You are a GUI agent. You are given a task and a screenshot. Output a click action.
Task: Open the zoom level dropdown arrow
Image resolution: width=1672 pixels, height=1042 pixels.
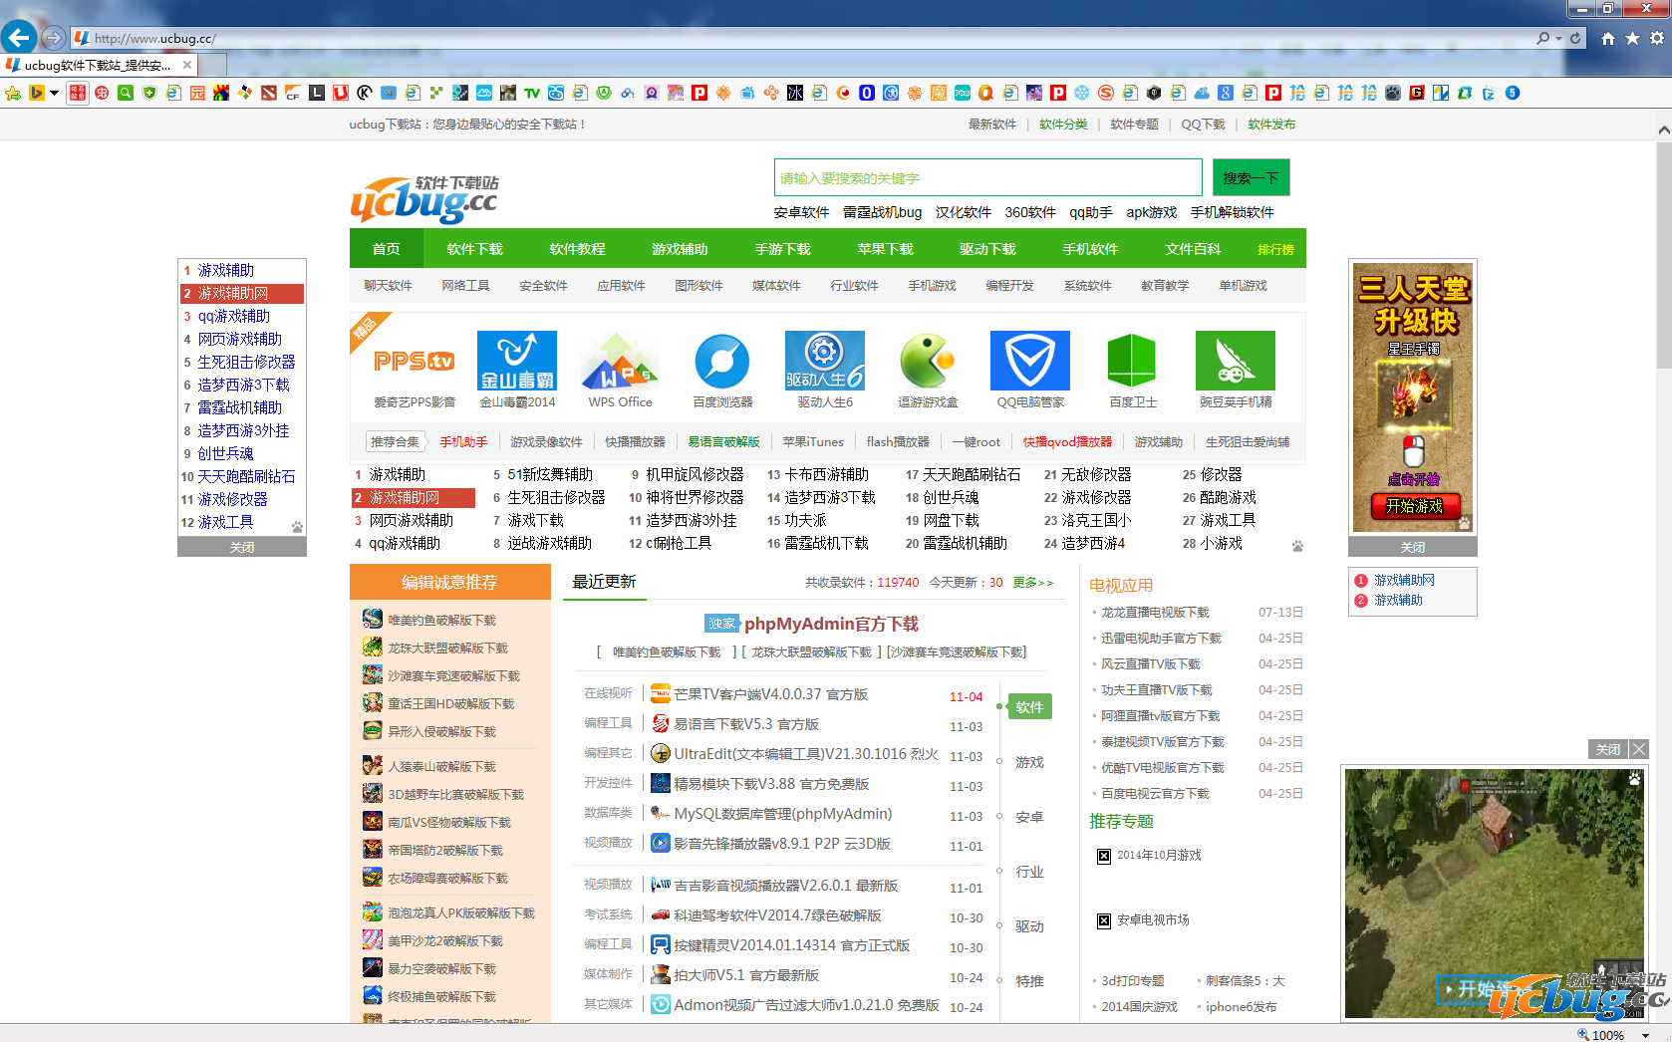[1644, 1035]
